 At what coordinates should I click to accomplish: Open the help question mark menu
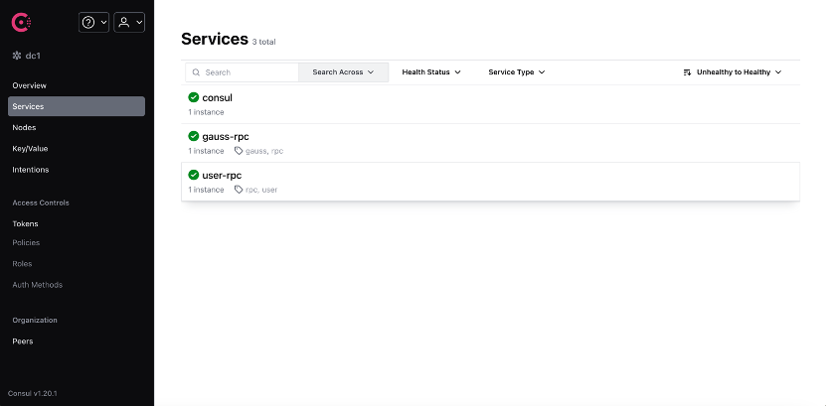(94, 22)
